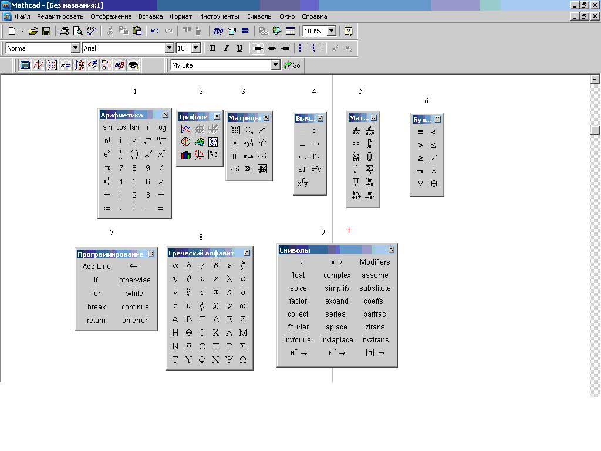Insert the infinity symbol from the calculus palette
Image resolution: width=601 pixels, height=451 pixels.
pos(356,143)
